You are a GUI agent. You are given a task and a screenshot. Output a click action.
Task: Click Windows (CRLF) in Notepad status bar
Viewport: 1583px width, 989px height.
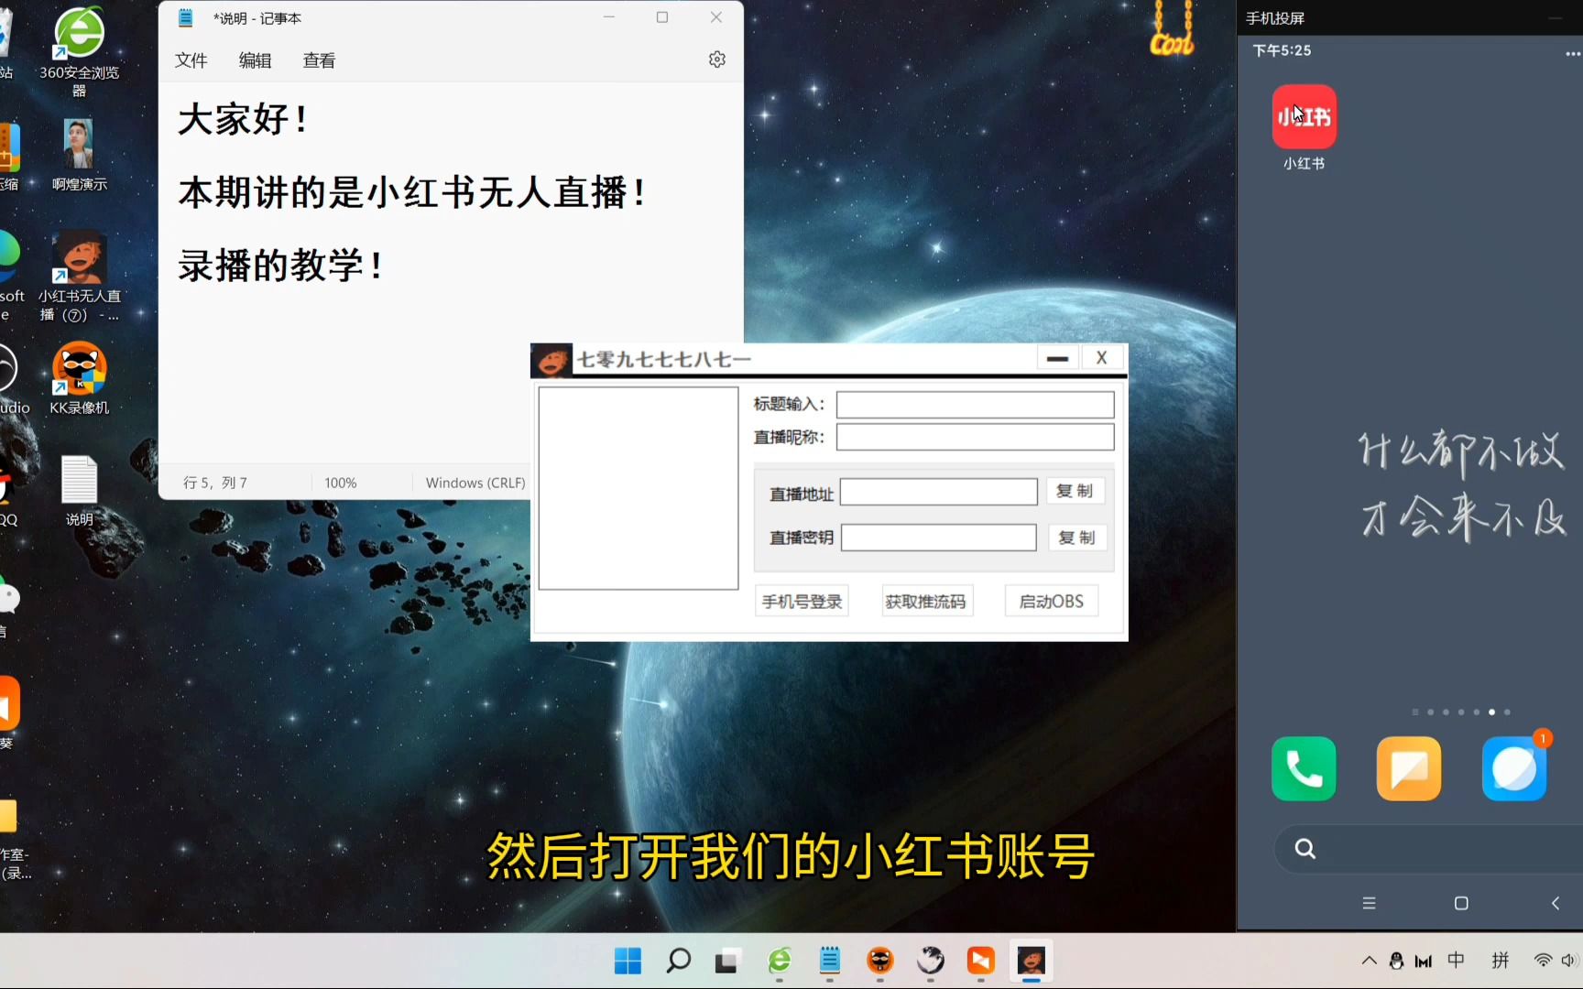(475, 483)
